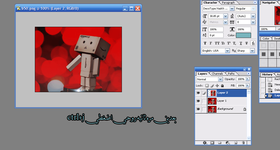280x150 pixels.
Task: Select the Layer 1 layer name
Action: point(222,101)
